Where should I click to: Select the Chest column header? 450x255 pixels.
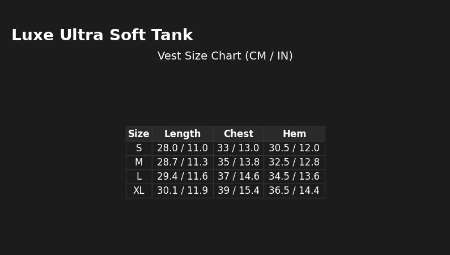(x=239, y=134)
